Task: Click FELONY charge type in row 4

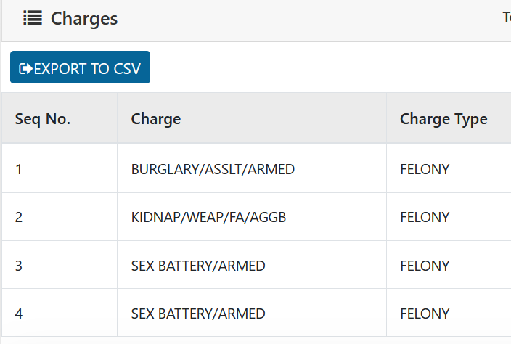Action: pos(425,314)
